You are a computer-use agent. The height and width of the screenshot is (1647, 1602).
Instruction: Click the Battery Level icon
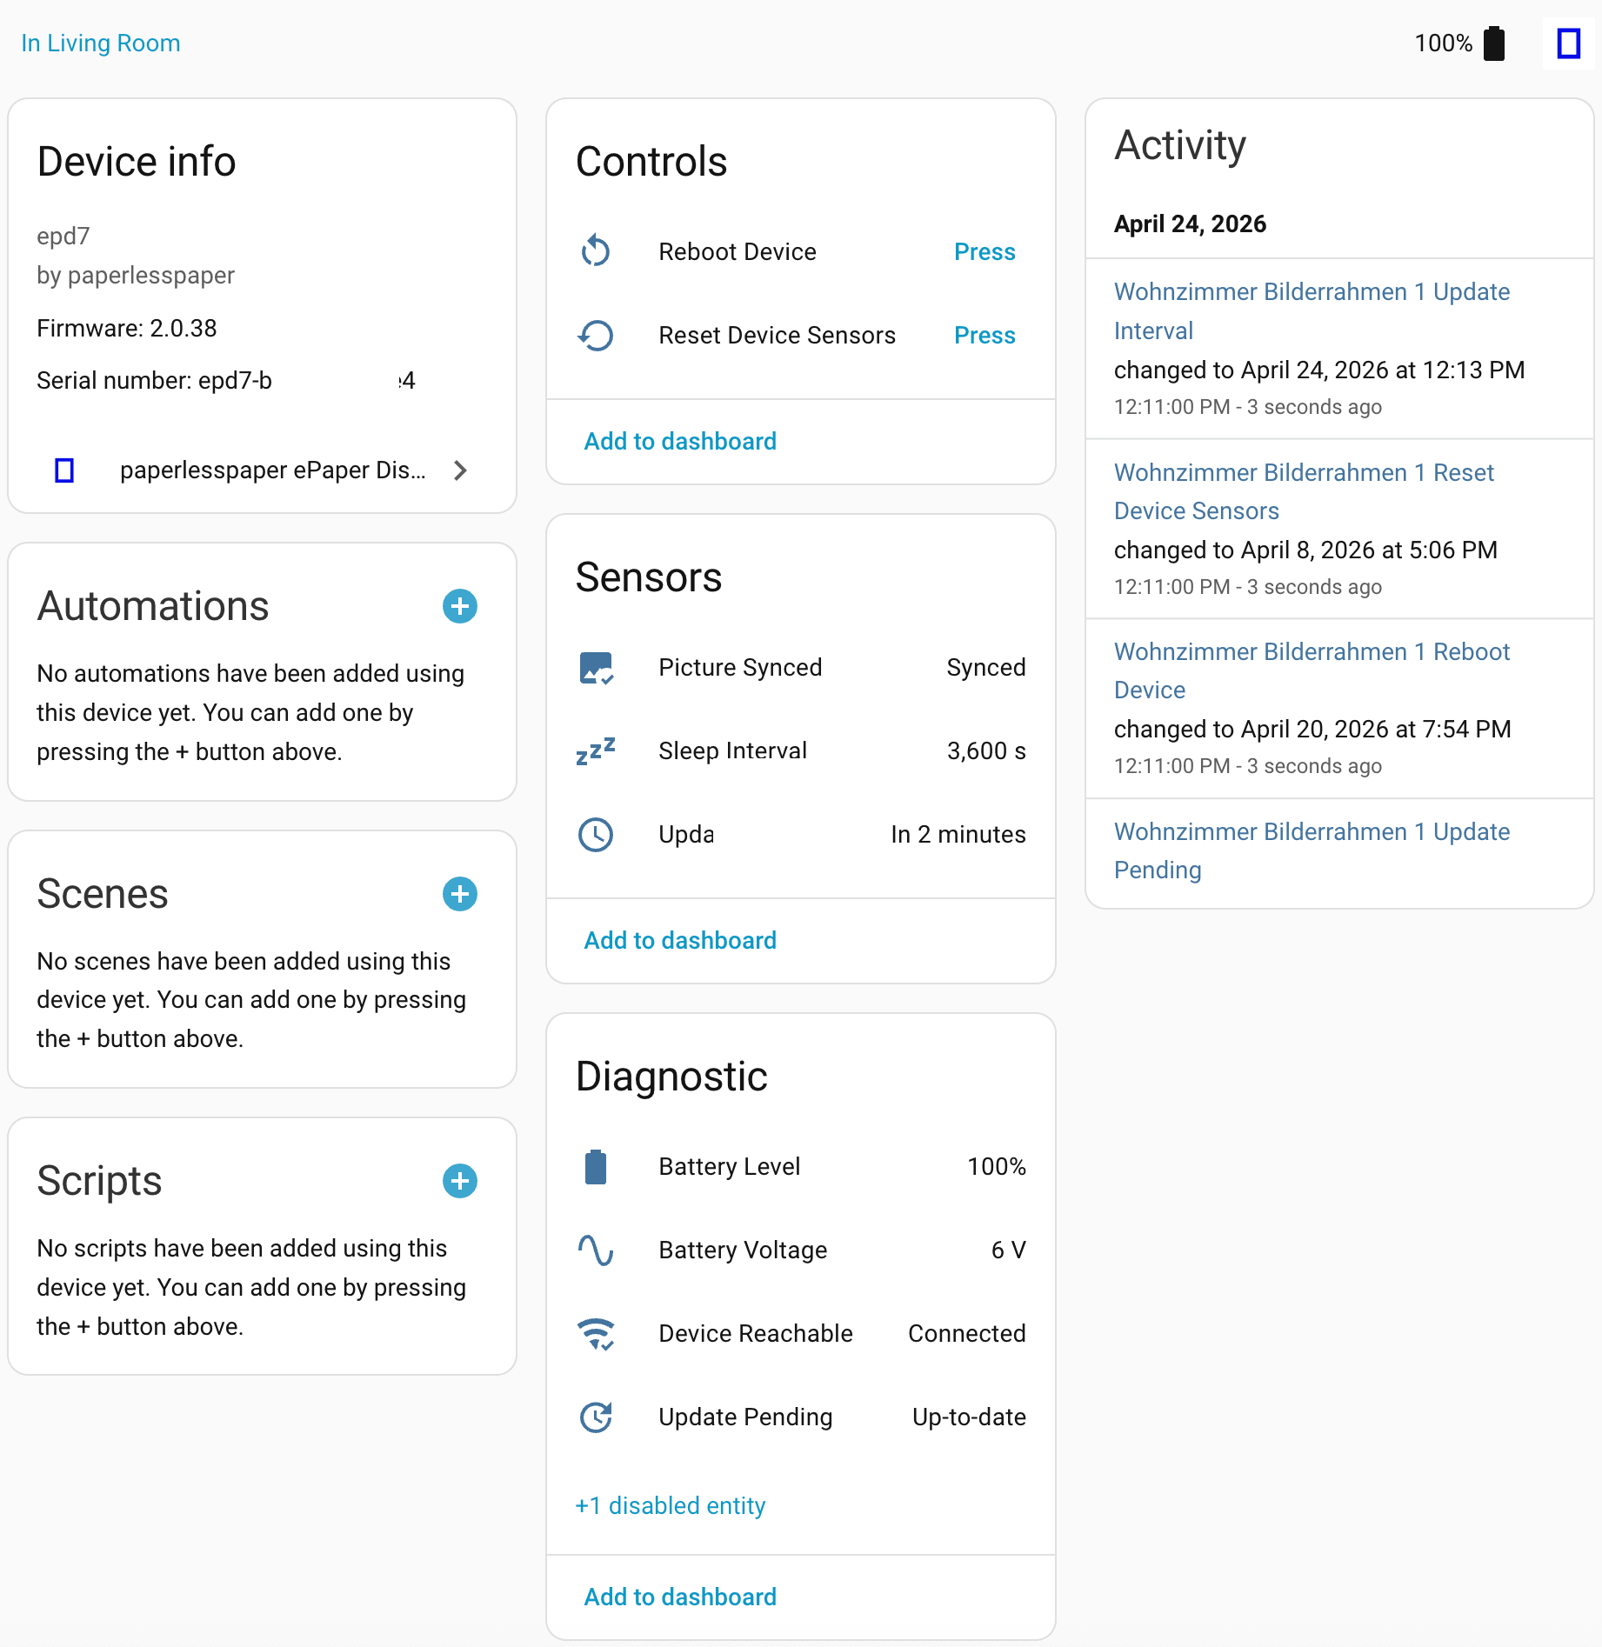596,1166
